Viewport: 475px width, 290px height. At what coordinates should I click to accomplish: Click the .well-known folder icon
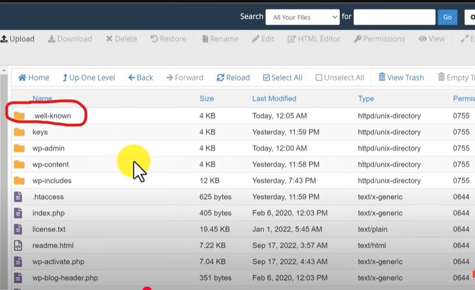coord(19,116)
